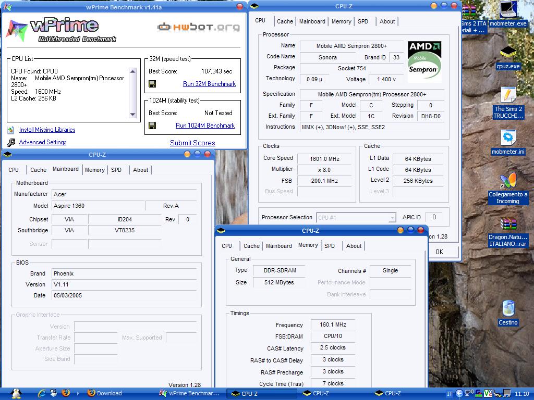Open SPD tab in the Mainboard CPU-Z window
This screenshot has width=534, height=400.
pos(116,170)
